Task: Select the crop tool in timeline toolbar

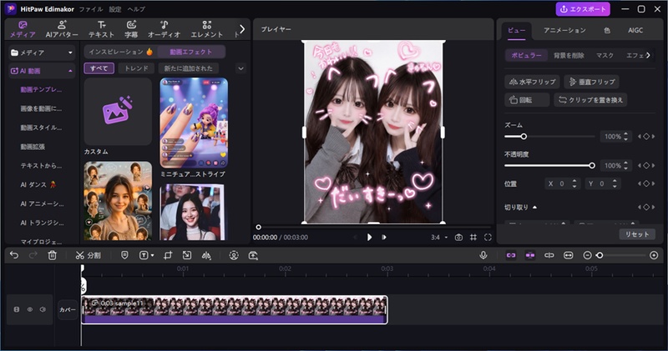Action: [x=168, y=255]
